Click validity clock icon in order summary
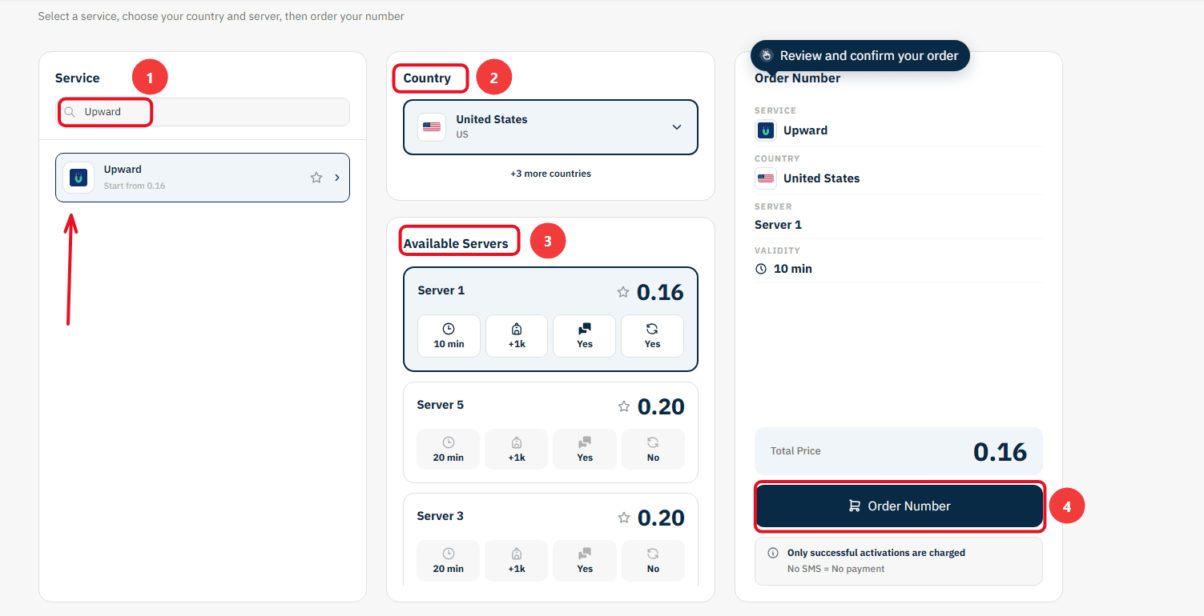 tap(761, 269)
